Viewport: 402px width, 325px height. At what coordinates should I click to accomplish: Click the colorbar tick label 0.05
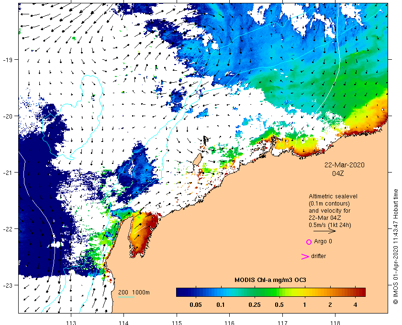tap(196, 305)
